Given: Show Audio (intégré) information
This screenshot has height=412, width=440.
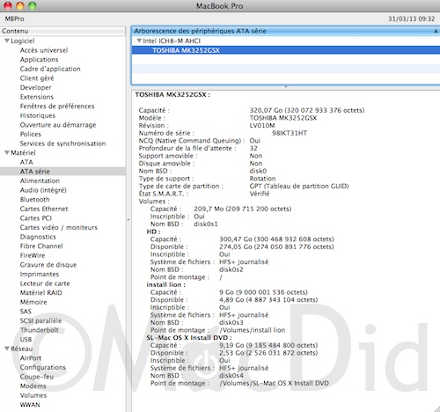Looking at the screenshot, I should point(43,190).
